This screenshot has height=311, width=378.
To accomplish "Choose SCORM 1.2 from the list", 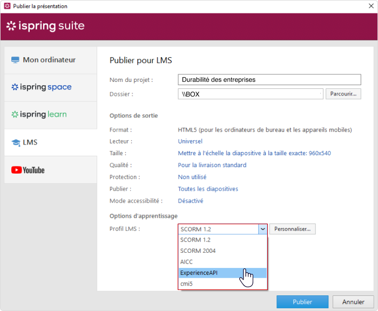I will tap(222, 240).
